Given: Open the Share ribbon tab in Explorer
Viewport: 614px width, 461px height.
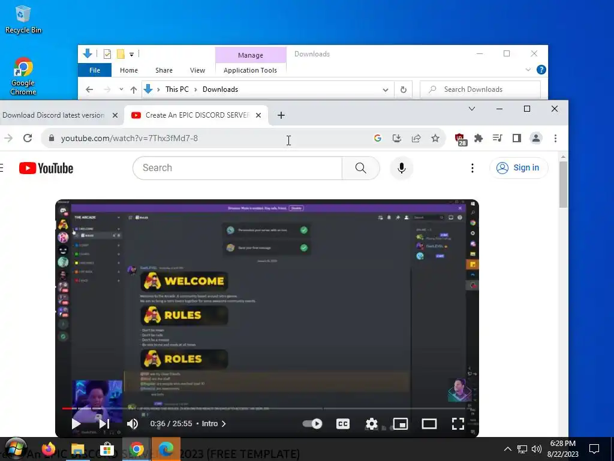Looking at the screenshot, I should [164, 70].
